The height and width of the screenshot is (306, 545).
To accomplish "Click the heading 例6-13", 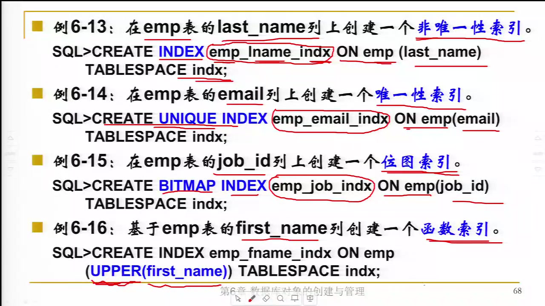I will click(80, 28).
